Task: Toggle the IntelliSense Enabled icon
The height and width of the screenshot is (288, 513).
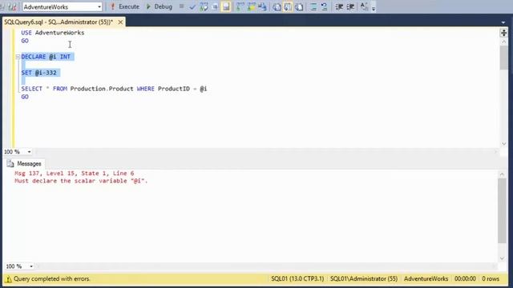Action: [x=226, y=6]
